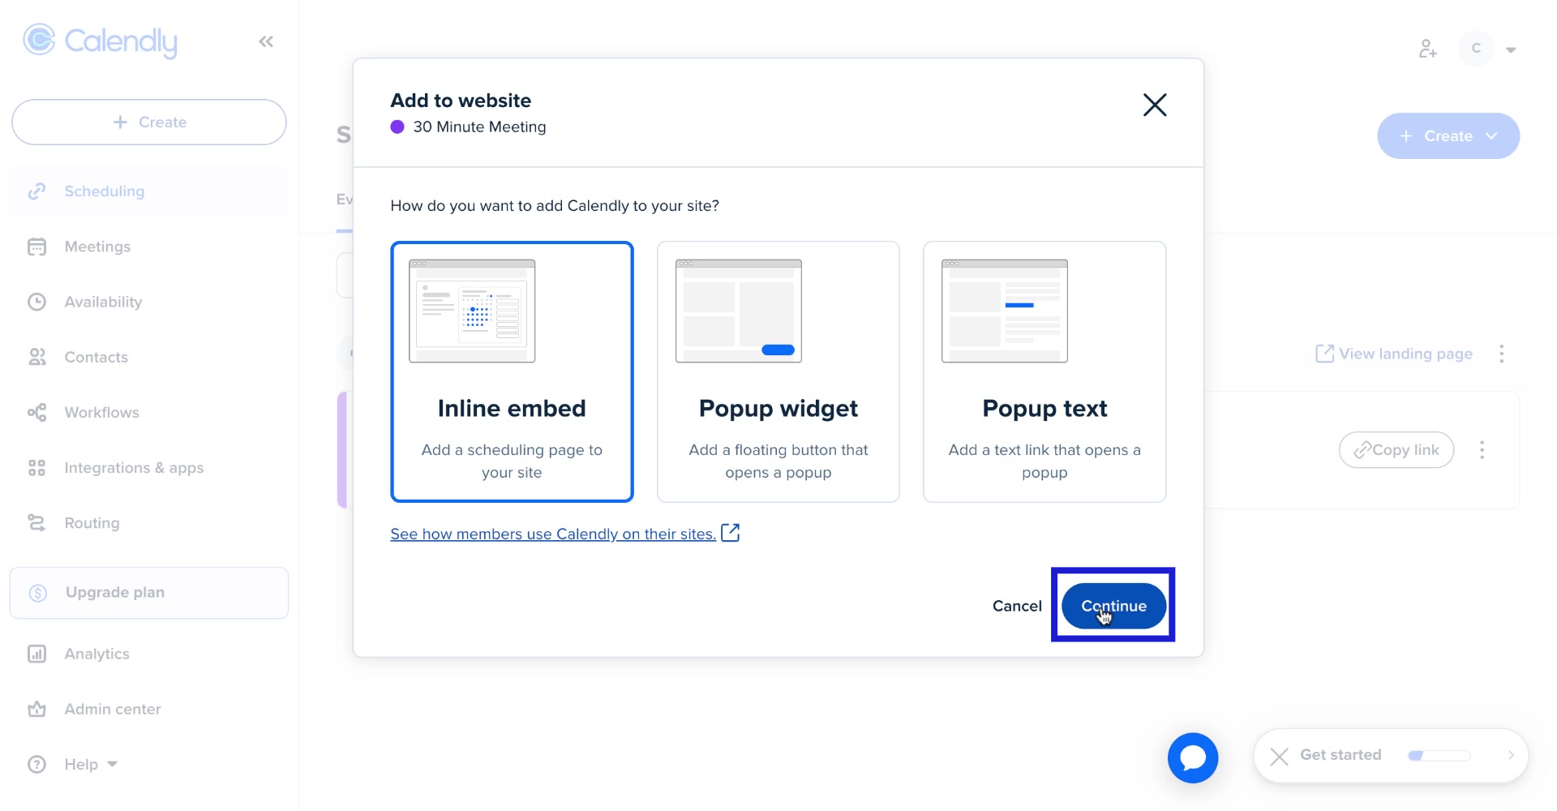Image resolution: width=1557 pixels, height=811 pixels.
Task: Expand the Help menu
Action: pos(80,764)
